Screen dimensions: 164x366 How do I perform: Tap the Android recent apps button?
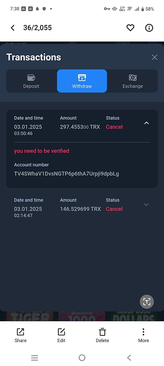[34, 358]
